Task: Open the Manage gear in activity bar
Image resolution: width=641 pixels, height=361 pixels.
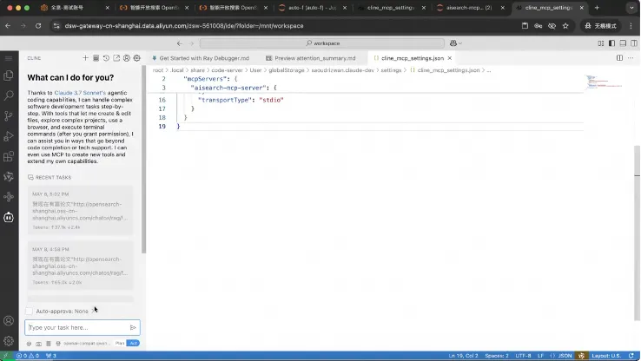Action: click(x=9, y=341)
